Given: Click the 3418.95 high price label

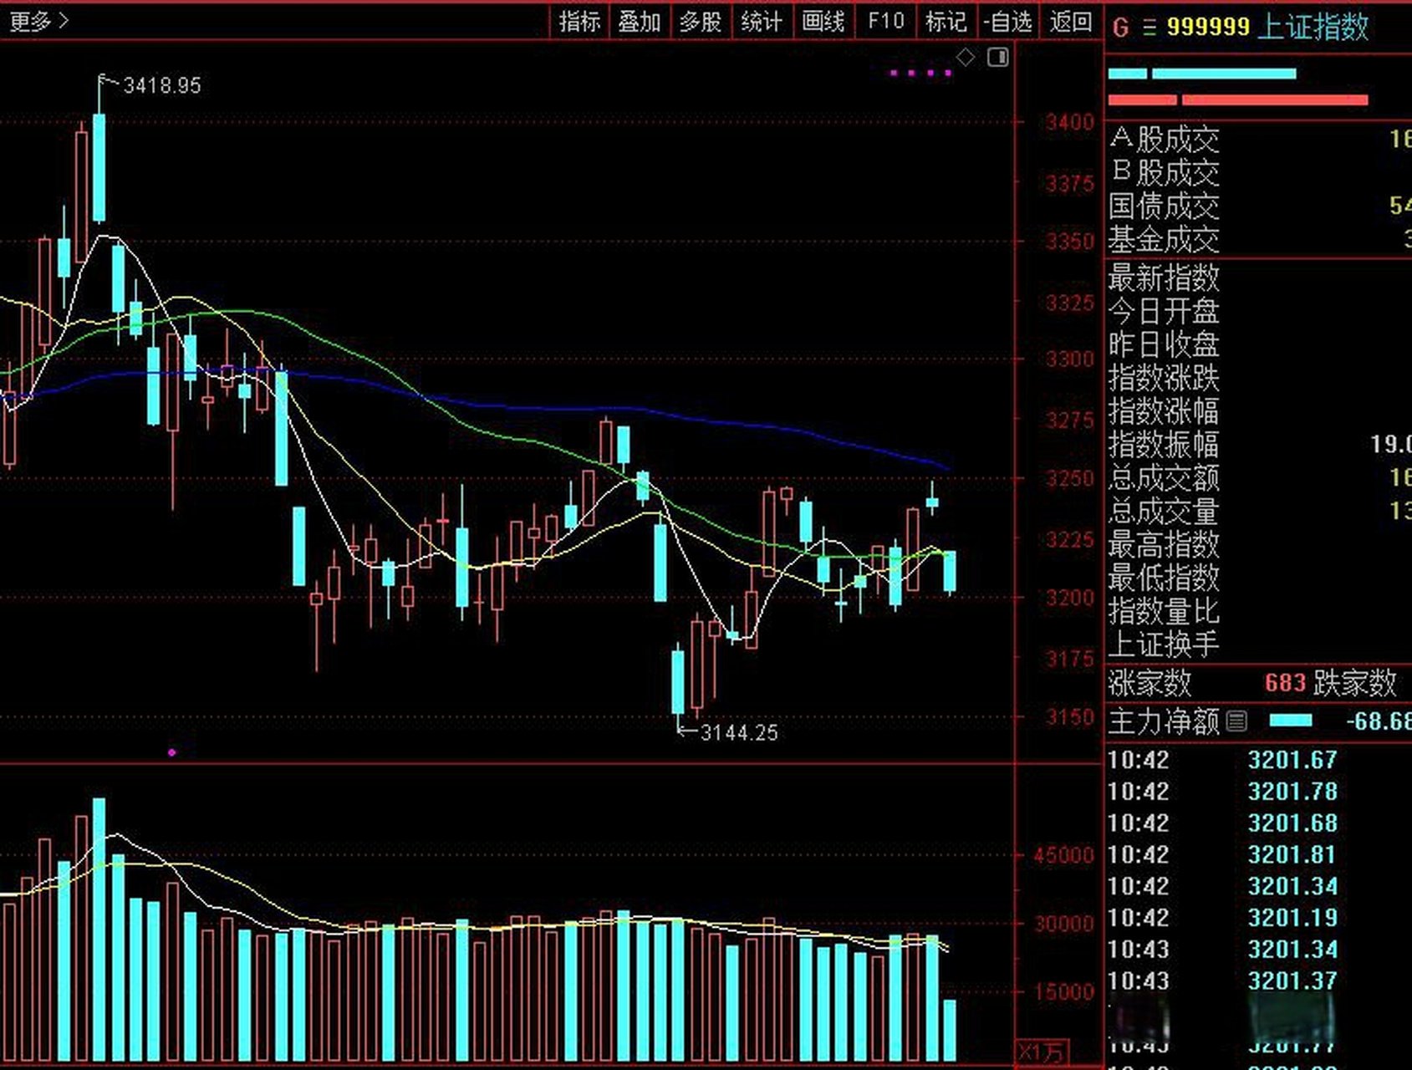Looking at the screenshot, I should pos(162,85).
